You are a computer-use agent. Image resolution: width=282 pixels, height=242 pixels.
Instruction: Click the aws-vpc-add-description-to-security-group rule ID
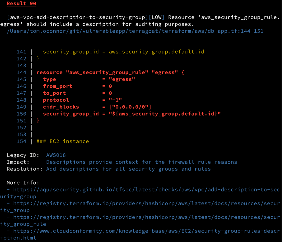[77, 17]
